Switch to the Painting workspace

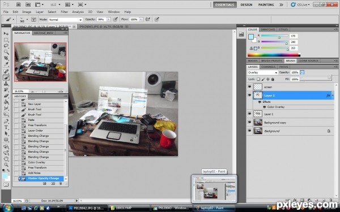266,5
